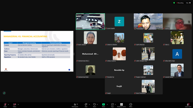193x108 pixels.
Task: Select the zoom baa04 participant avatar
Action: click(119, 21)
